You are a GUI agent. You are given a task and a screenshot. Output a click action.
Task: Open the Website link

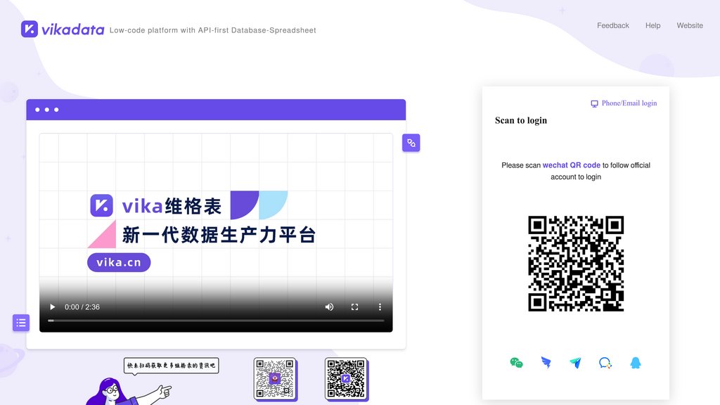690,25
